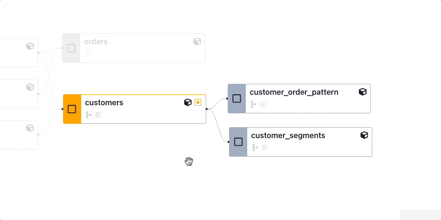The height and width of the screenshot is (220, 441).
Task: Click the cube icon on customers node
Action: coord(188,102)
